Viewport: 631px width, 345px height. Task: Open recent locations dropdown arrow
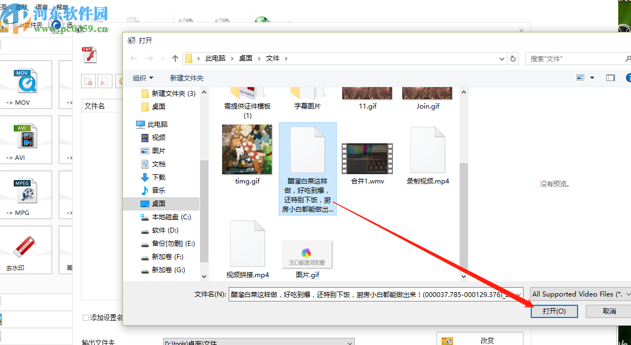tap(163, 59)
